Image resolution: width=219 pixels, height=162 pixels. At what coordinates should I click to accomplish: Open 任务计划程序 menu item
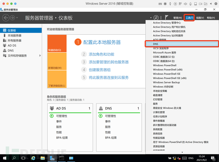click(160, 117)
